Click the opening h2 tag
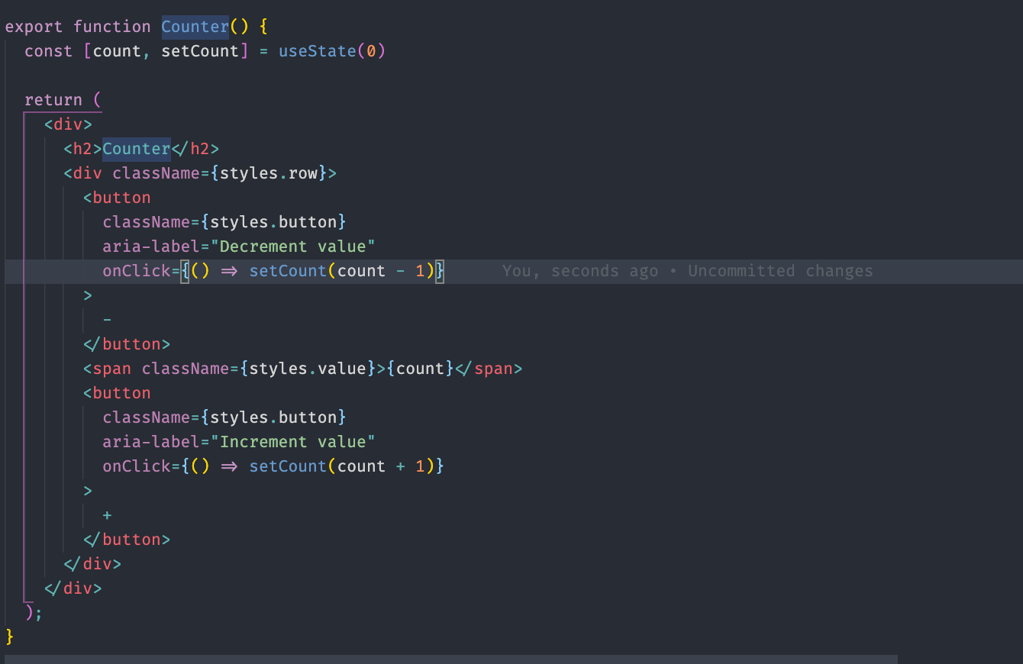Viewport: 1023px width, 664px height. pyautogui.click(x=82, y=149)
